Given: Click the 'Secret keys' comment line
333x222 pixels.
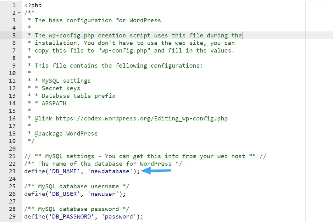Looking at the screenshot, I should 61,88.
